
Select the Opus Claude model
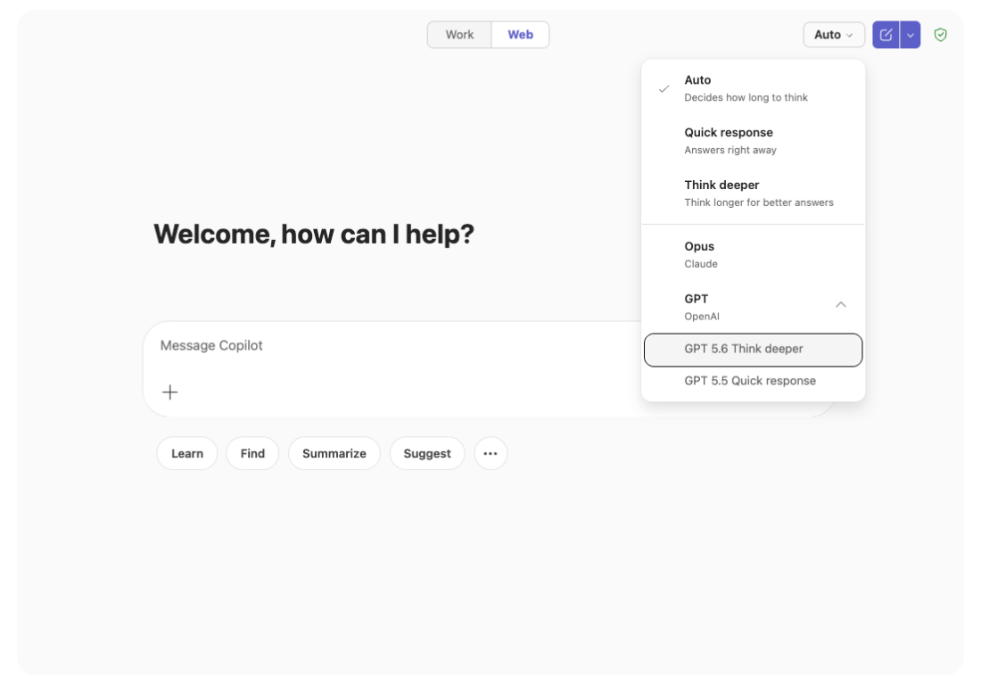[754, 254]
